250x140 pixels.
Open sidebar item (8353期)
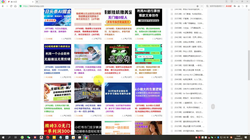[x=189, y=14]
